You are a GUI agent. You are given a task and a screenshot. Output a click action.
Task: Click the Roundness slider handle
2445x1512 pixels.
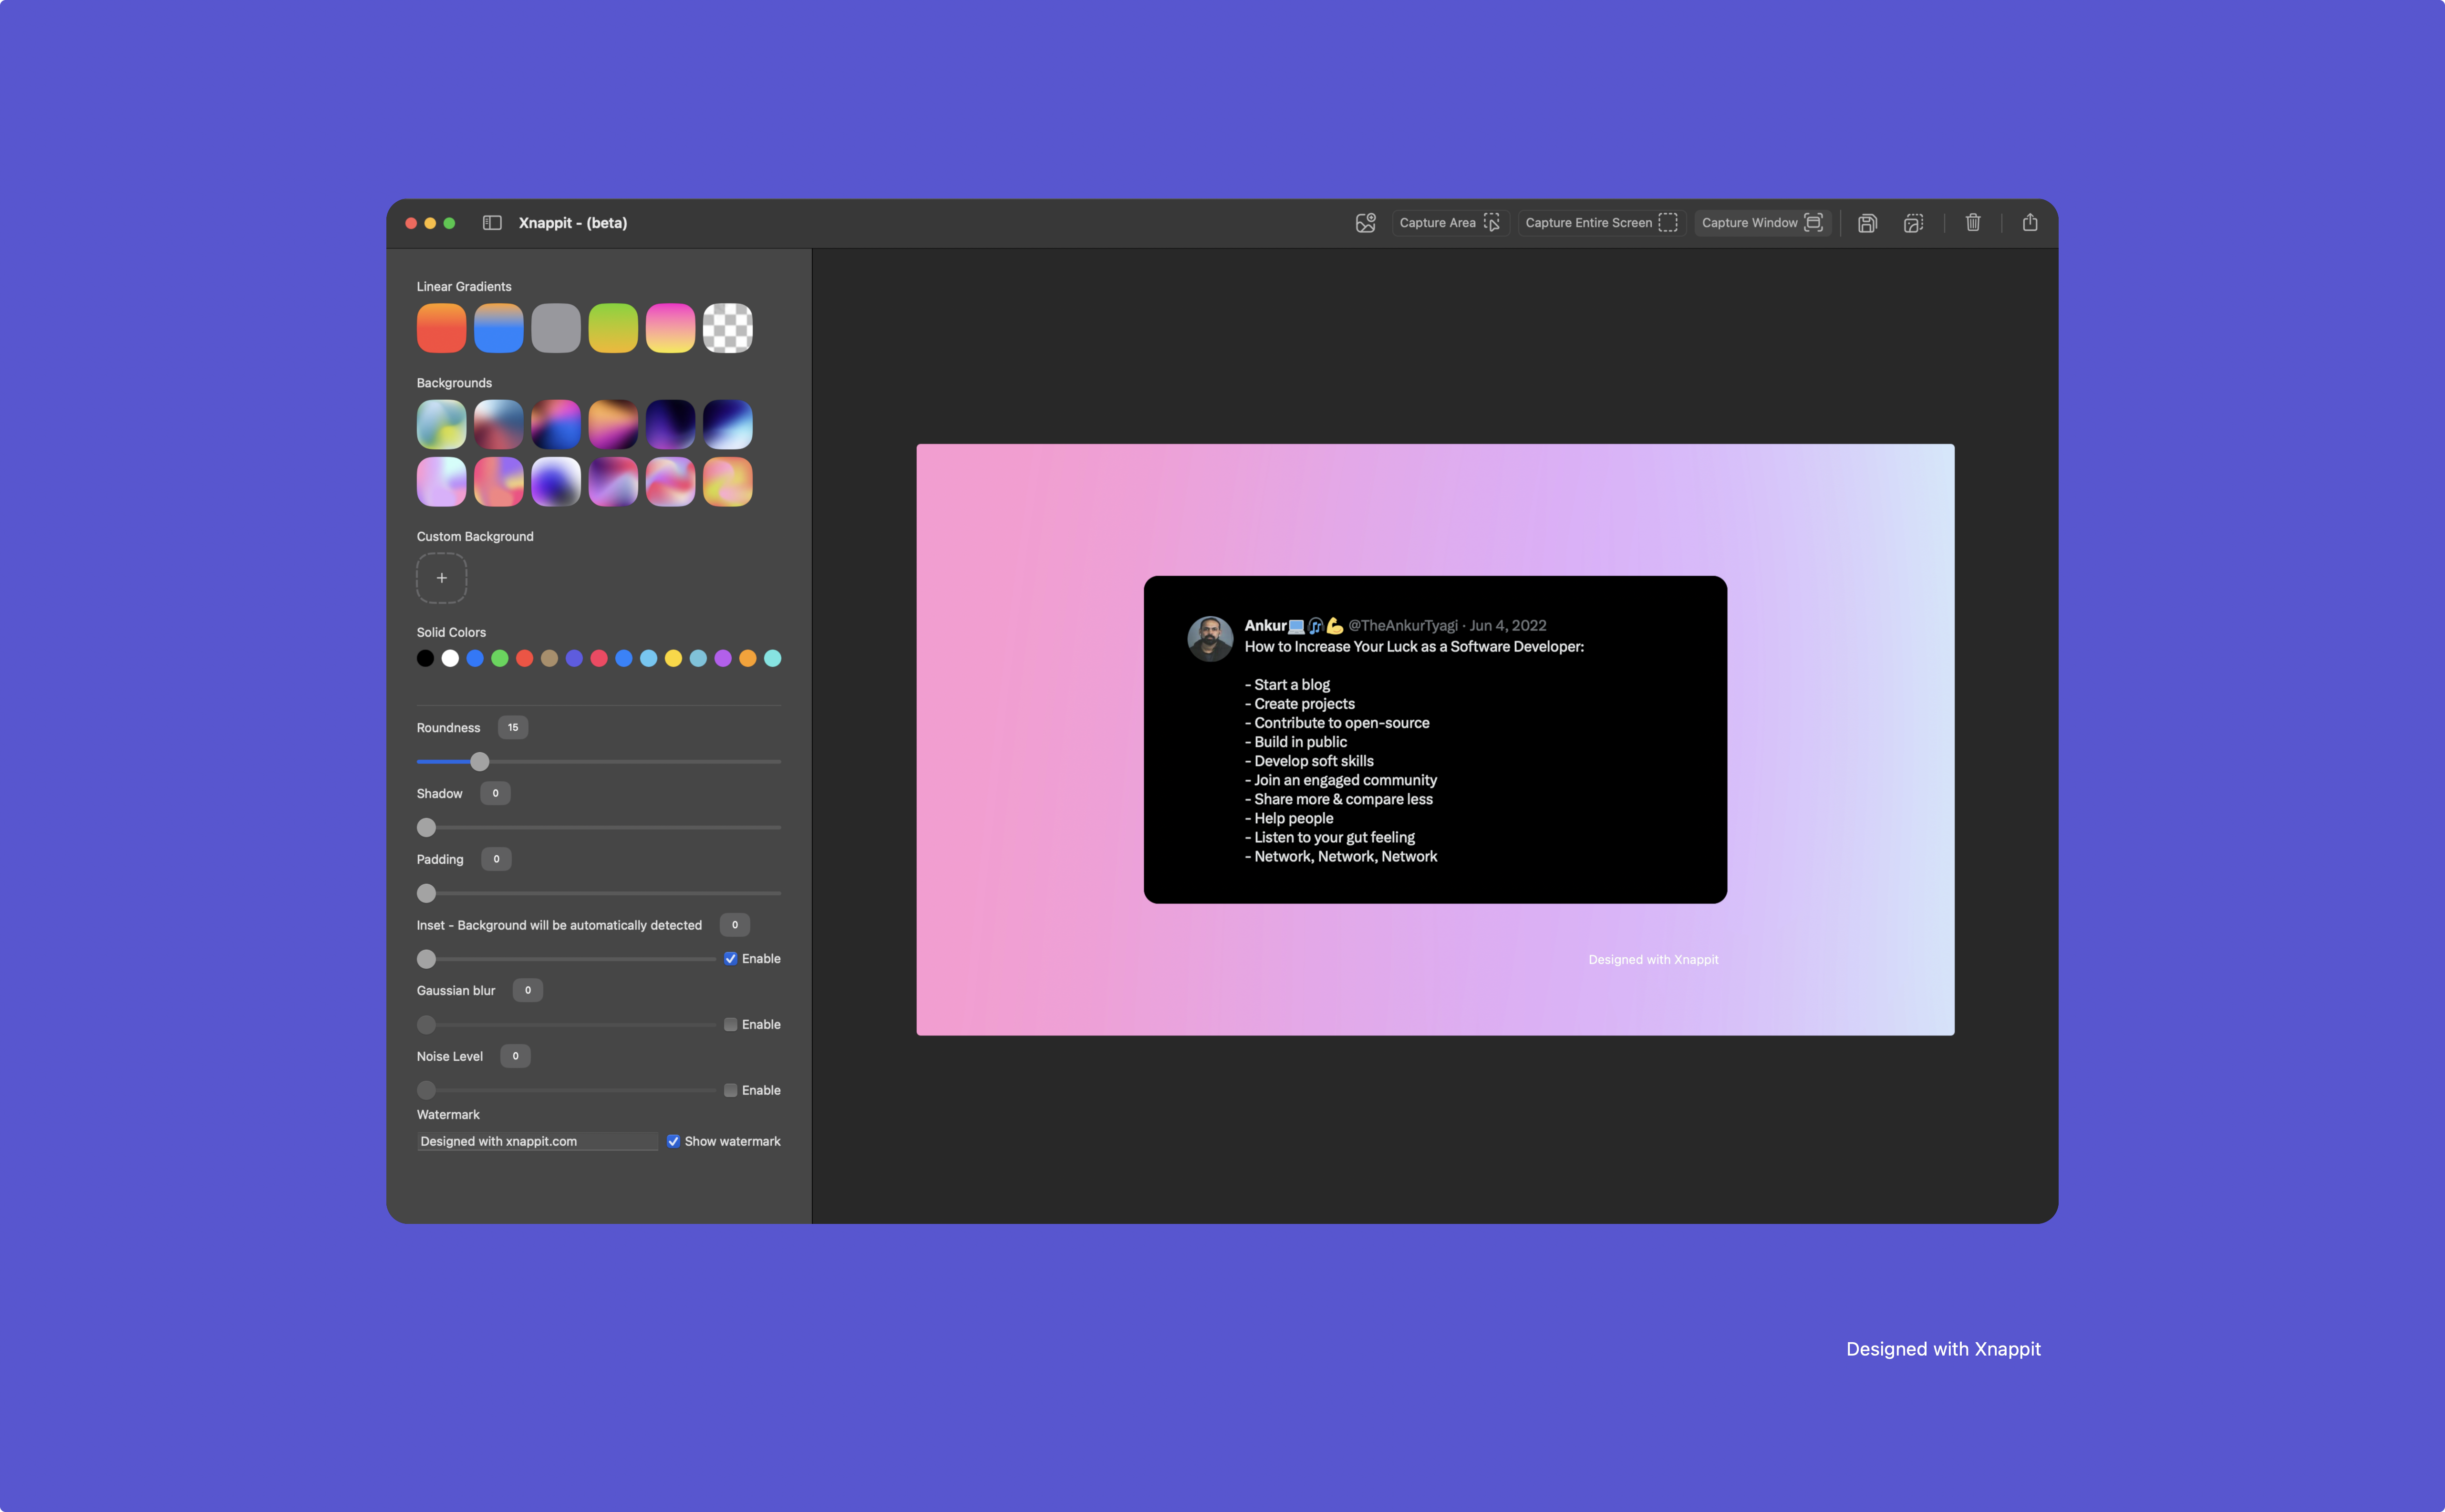coord(480,762)
